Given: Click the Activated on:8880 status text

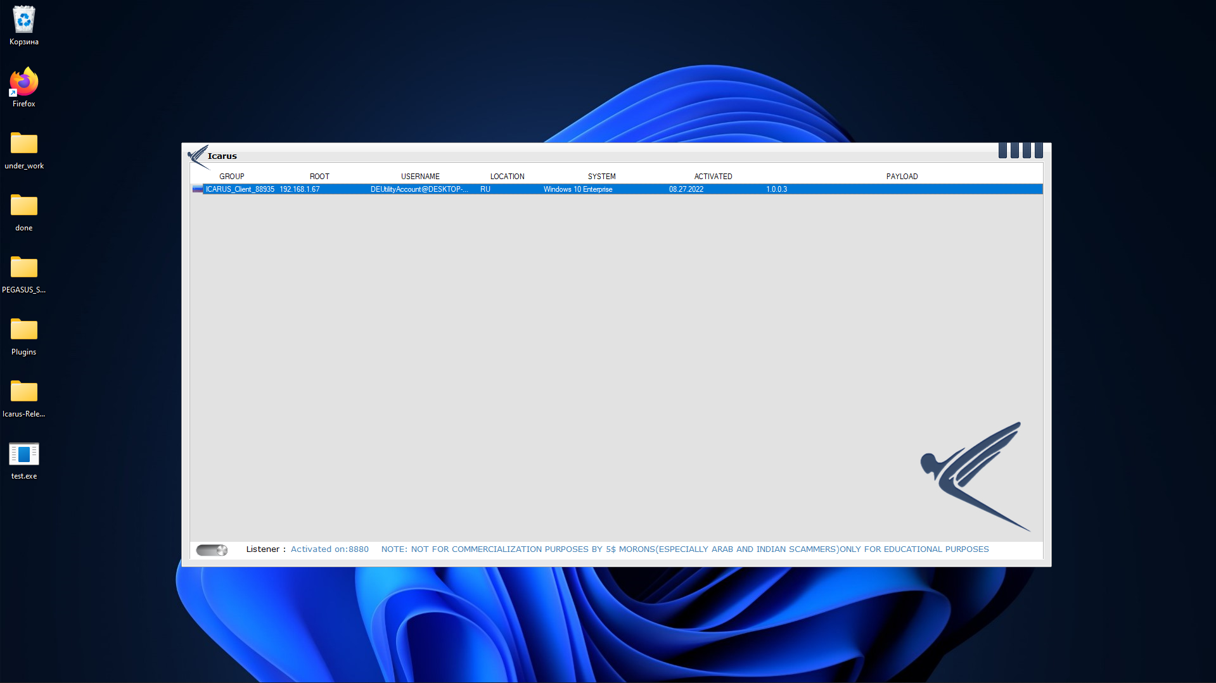Looking at the screenshot, I should click(x=330, y=549).
